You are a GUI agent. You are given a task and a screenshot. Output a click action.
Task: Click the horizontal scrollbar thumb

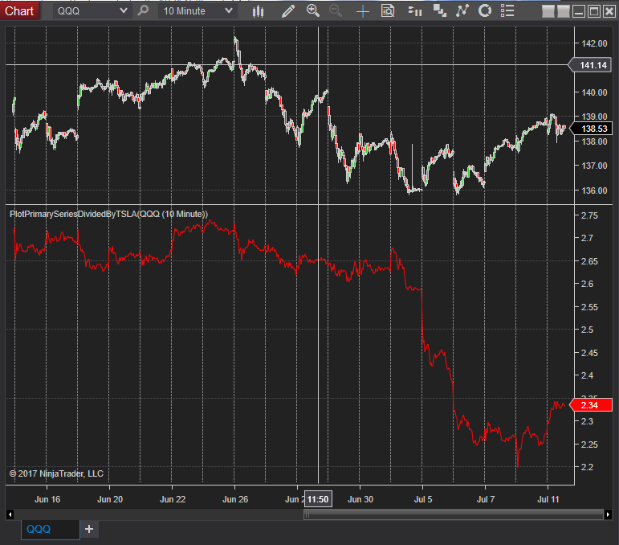(x=453, y=514)
